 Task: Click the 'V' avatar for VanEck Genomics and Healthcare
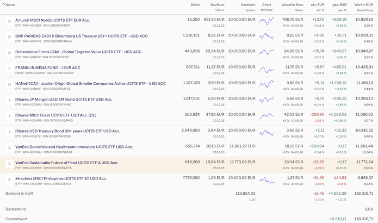9,148
